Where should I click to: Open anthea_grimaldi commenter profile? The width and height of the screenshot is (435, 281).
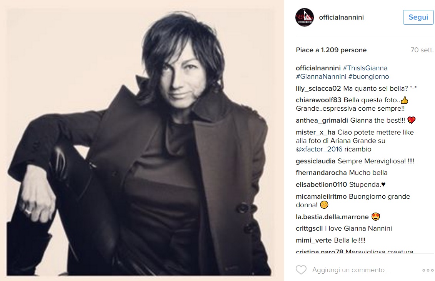tap(322, 120)
